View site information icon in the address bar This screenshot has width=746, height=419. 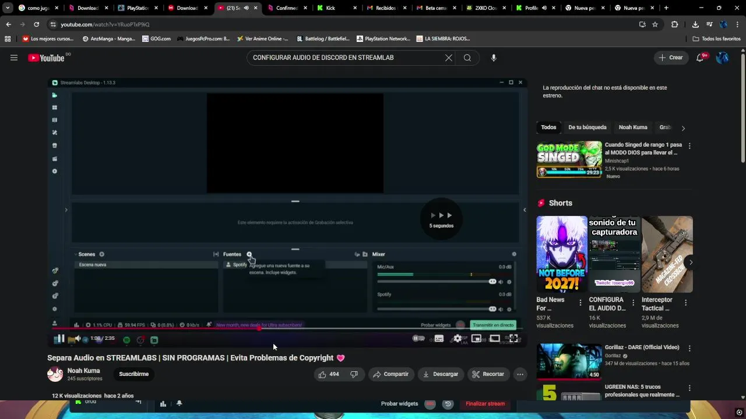coord(53,24)
